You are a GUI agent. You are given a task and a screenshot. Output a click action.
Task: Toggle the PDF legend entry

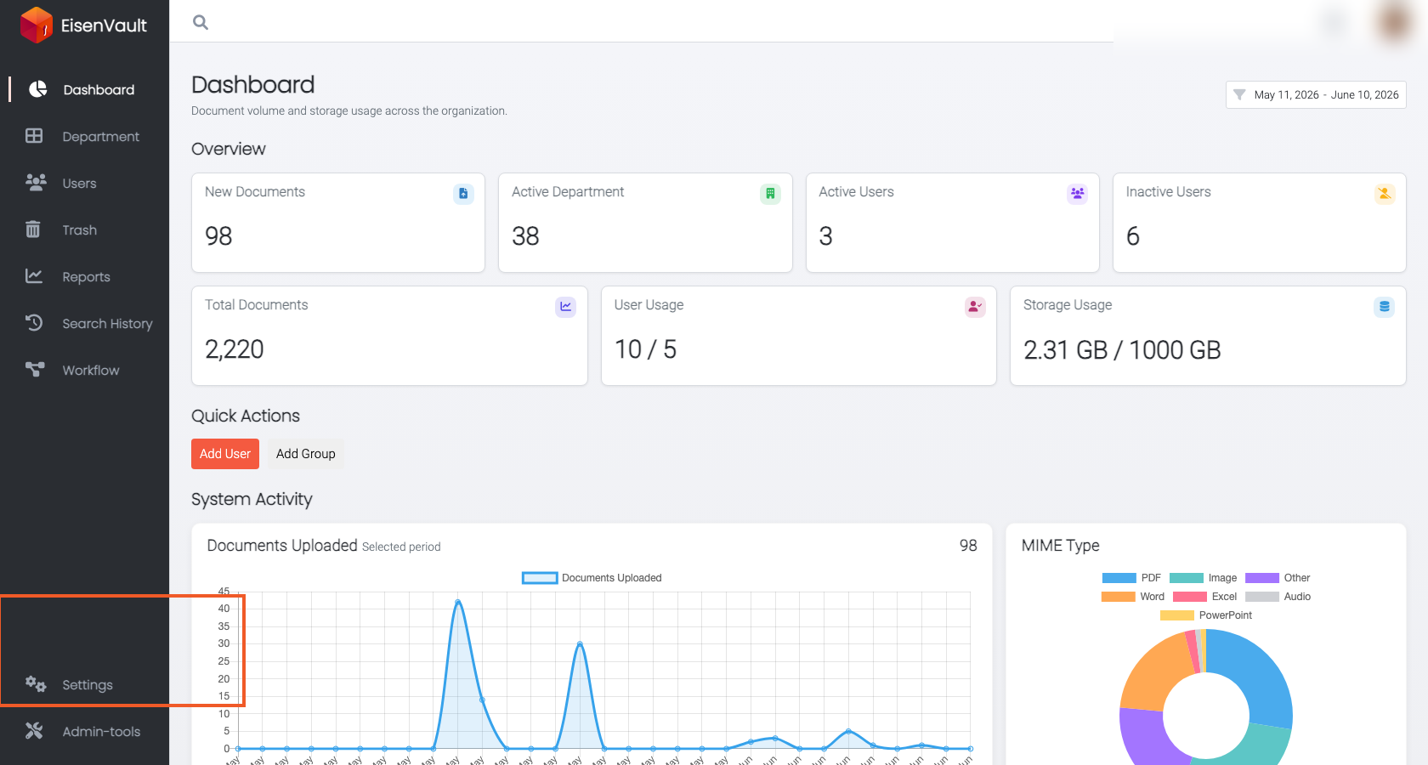coord(1130,578)
